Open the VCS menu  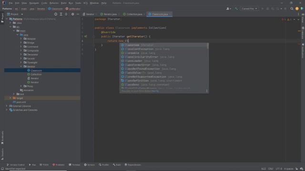tap(85, 3)
